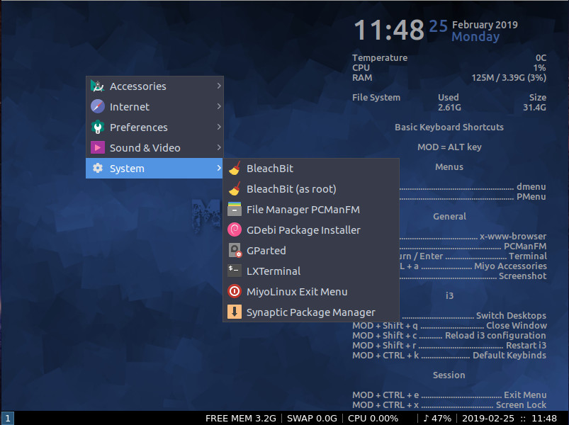569x425 pixels.
Task: Switch to workspace 1 in i3bar
Action: tap(7, 418)
